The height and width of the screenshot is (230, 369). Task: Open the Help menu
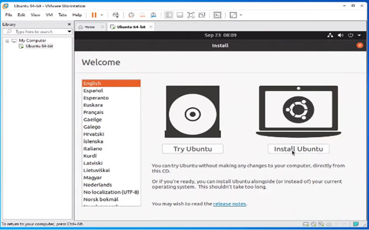pyautogui.click(x=77, y=15)
